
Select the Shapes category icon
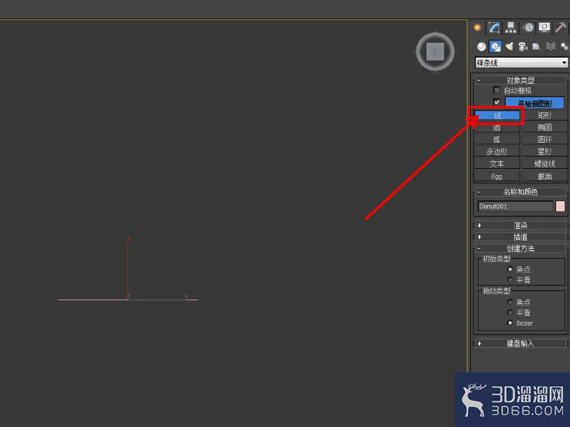tap(495, 47)
